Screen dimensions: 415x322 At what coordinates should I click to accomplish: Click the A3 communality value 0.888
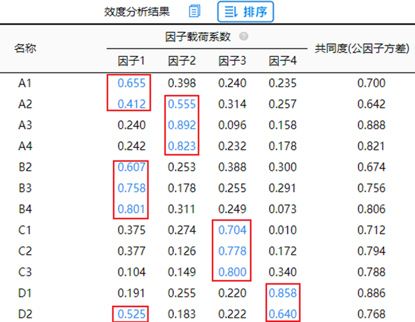tap(371, 125)
